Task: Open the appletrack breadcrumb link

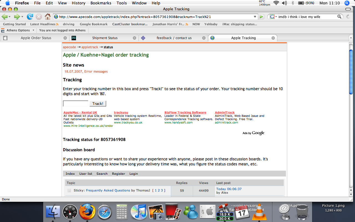Action: click(90, 47)
